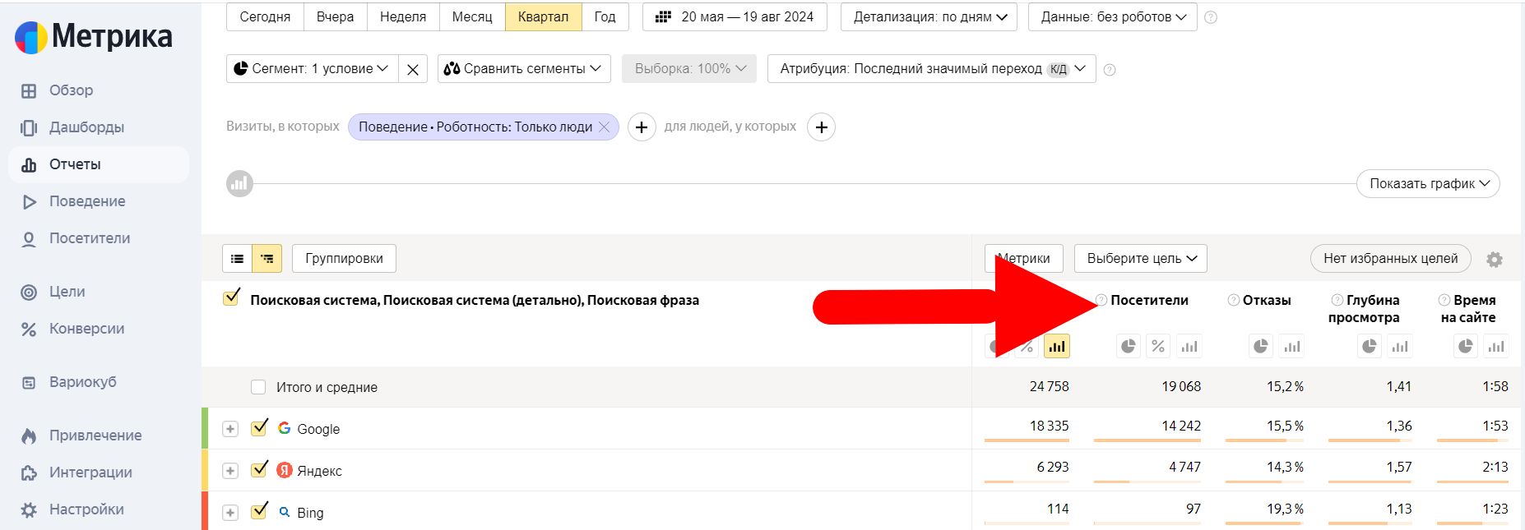
Task: Click bar chart icon under Отказы column
Action: click(1291, 347)
